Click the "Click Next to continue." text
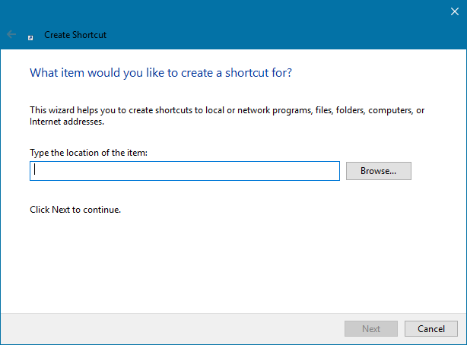Screen dimensions: 467x345 (75, 209)
